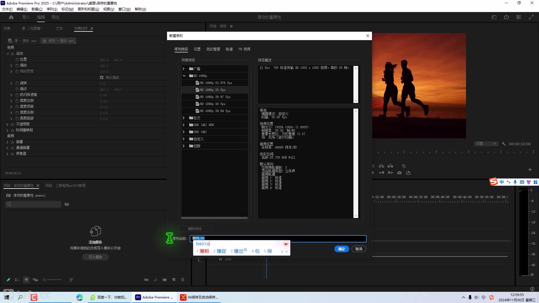Collapse the HD 1080p preset folder
The image size is (539, 303).
point(184,76)
